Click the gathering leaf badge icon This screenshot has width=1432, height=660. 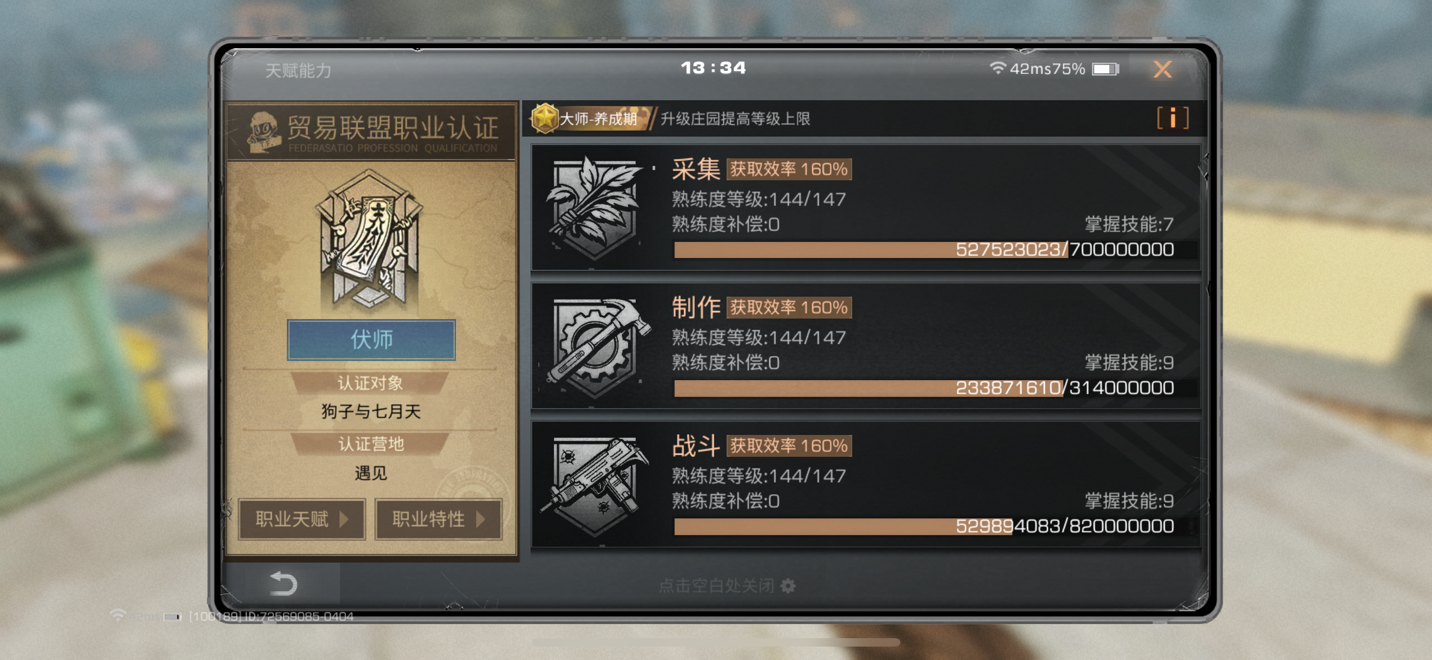594,208
